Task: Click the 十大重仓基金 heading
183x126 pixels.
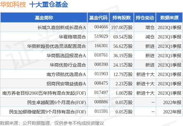Action: coord(48,5)
